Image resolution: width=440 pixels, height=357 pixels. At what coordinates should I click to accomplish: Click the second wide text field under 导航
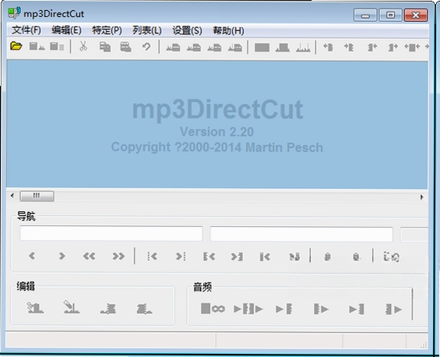point(301,234)
